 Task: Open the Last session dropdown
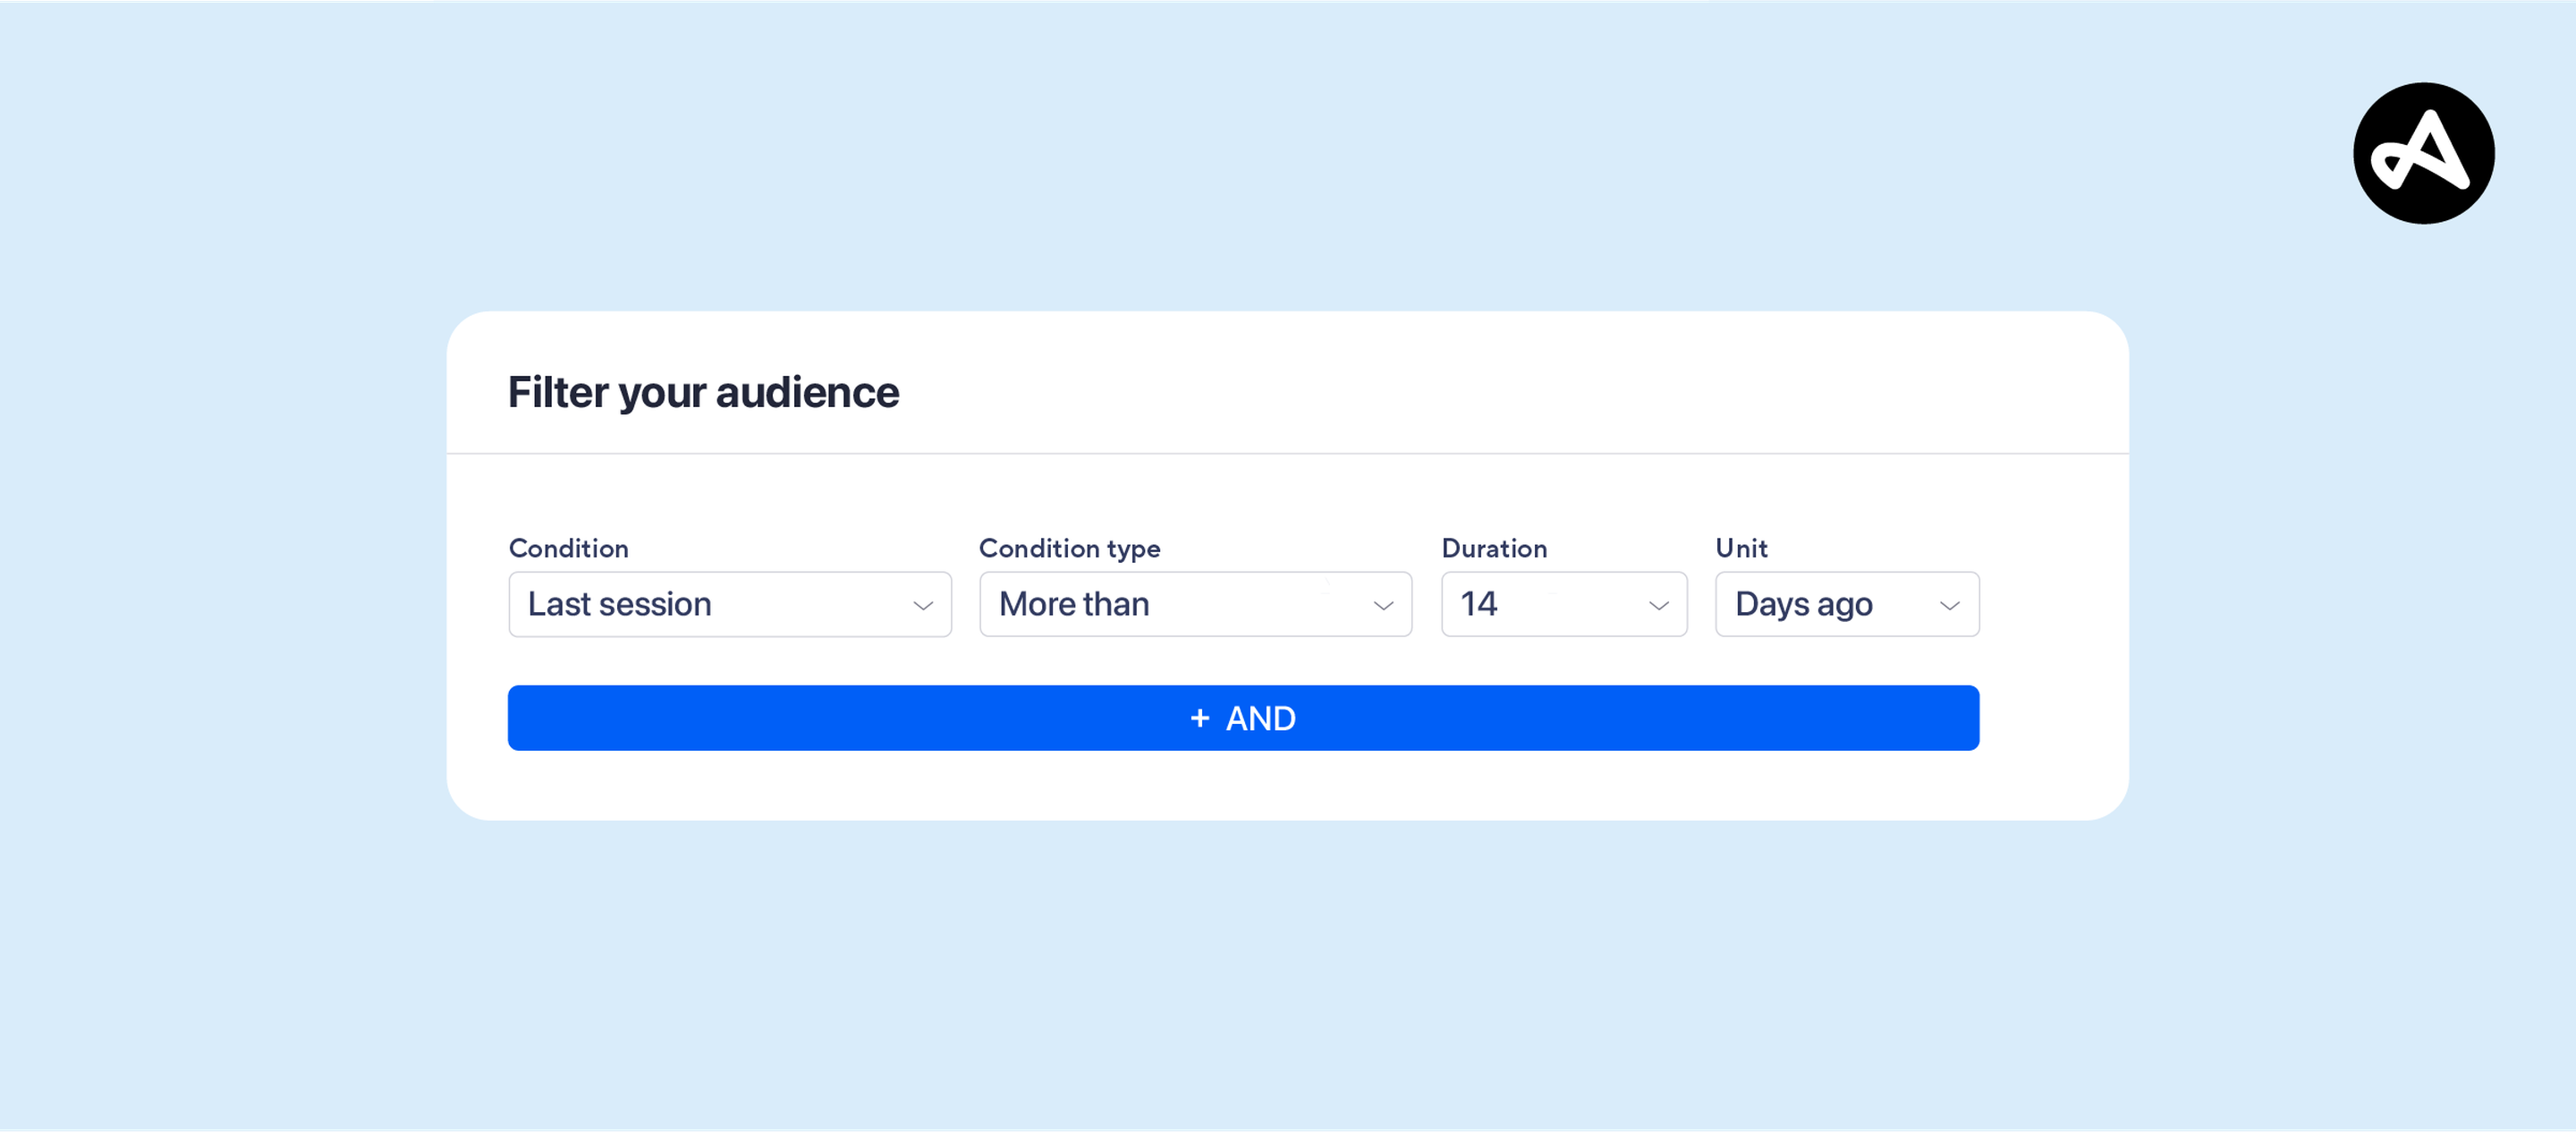[729, 605]
